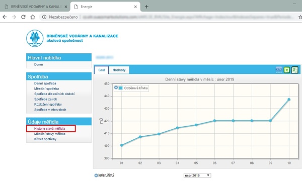Click the Brněnské vodárny a kanalizace fountain logo

35,38
